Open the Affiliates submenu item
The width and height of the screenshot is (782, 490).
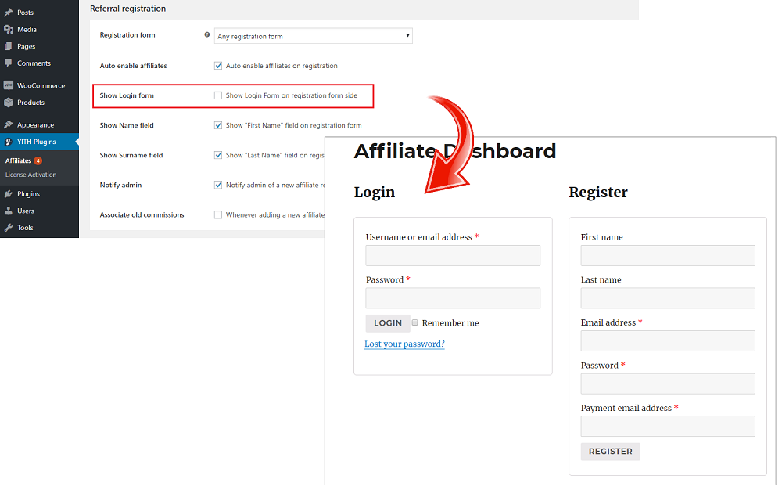[x=19, y=160]
